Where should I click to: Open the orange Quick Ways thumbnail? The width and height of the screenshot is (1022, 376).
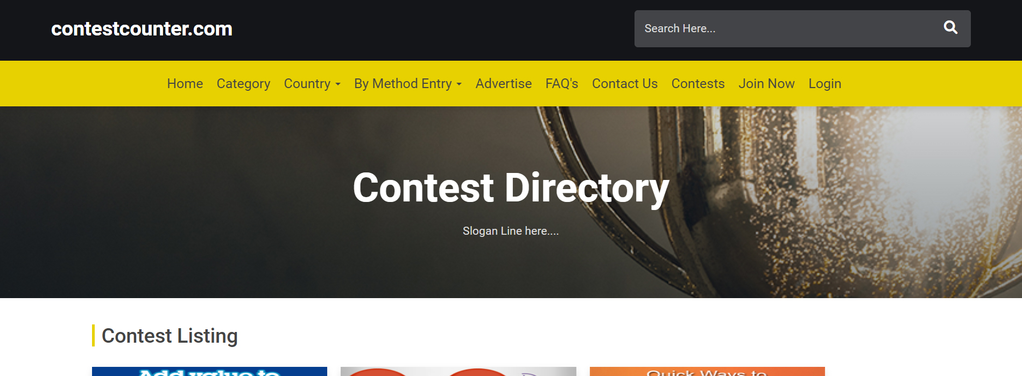coord(707,372)
